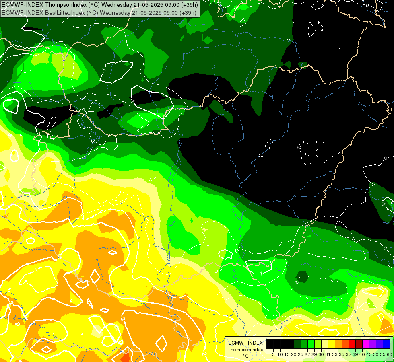The image size is (394, 362).
Task: Click the purple 45–50 legend swatch
Action: click(x=373, y=344)
